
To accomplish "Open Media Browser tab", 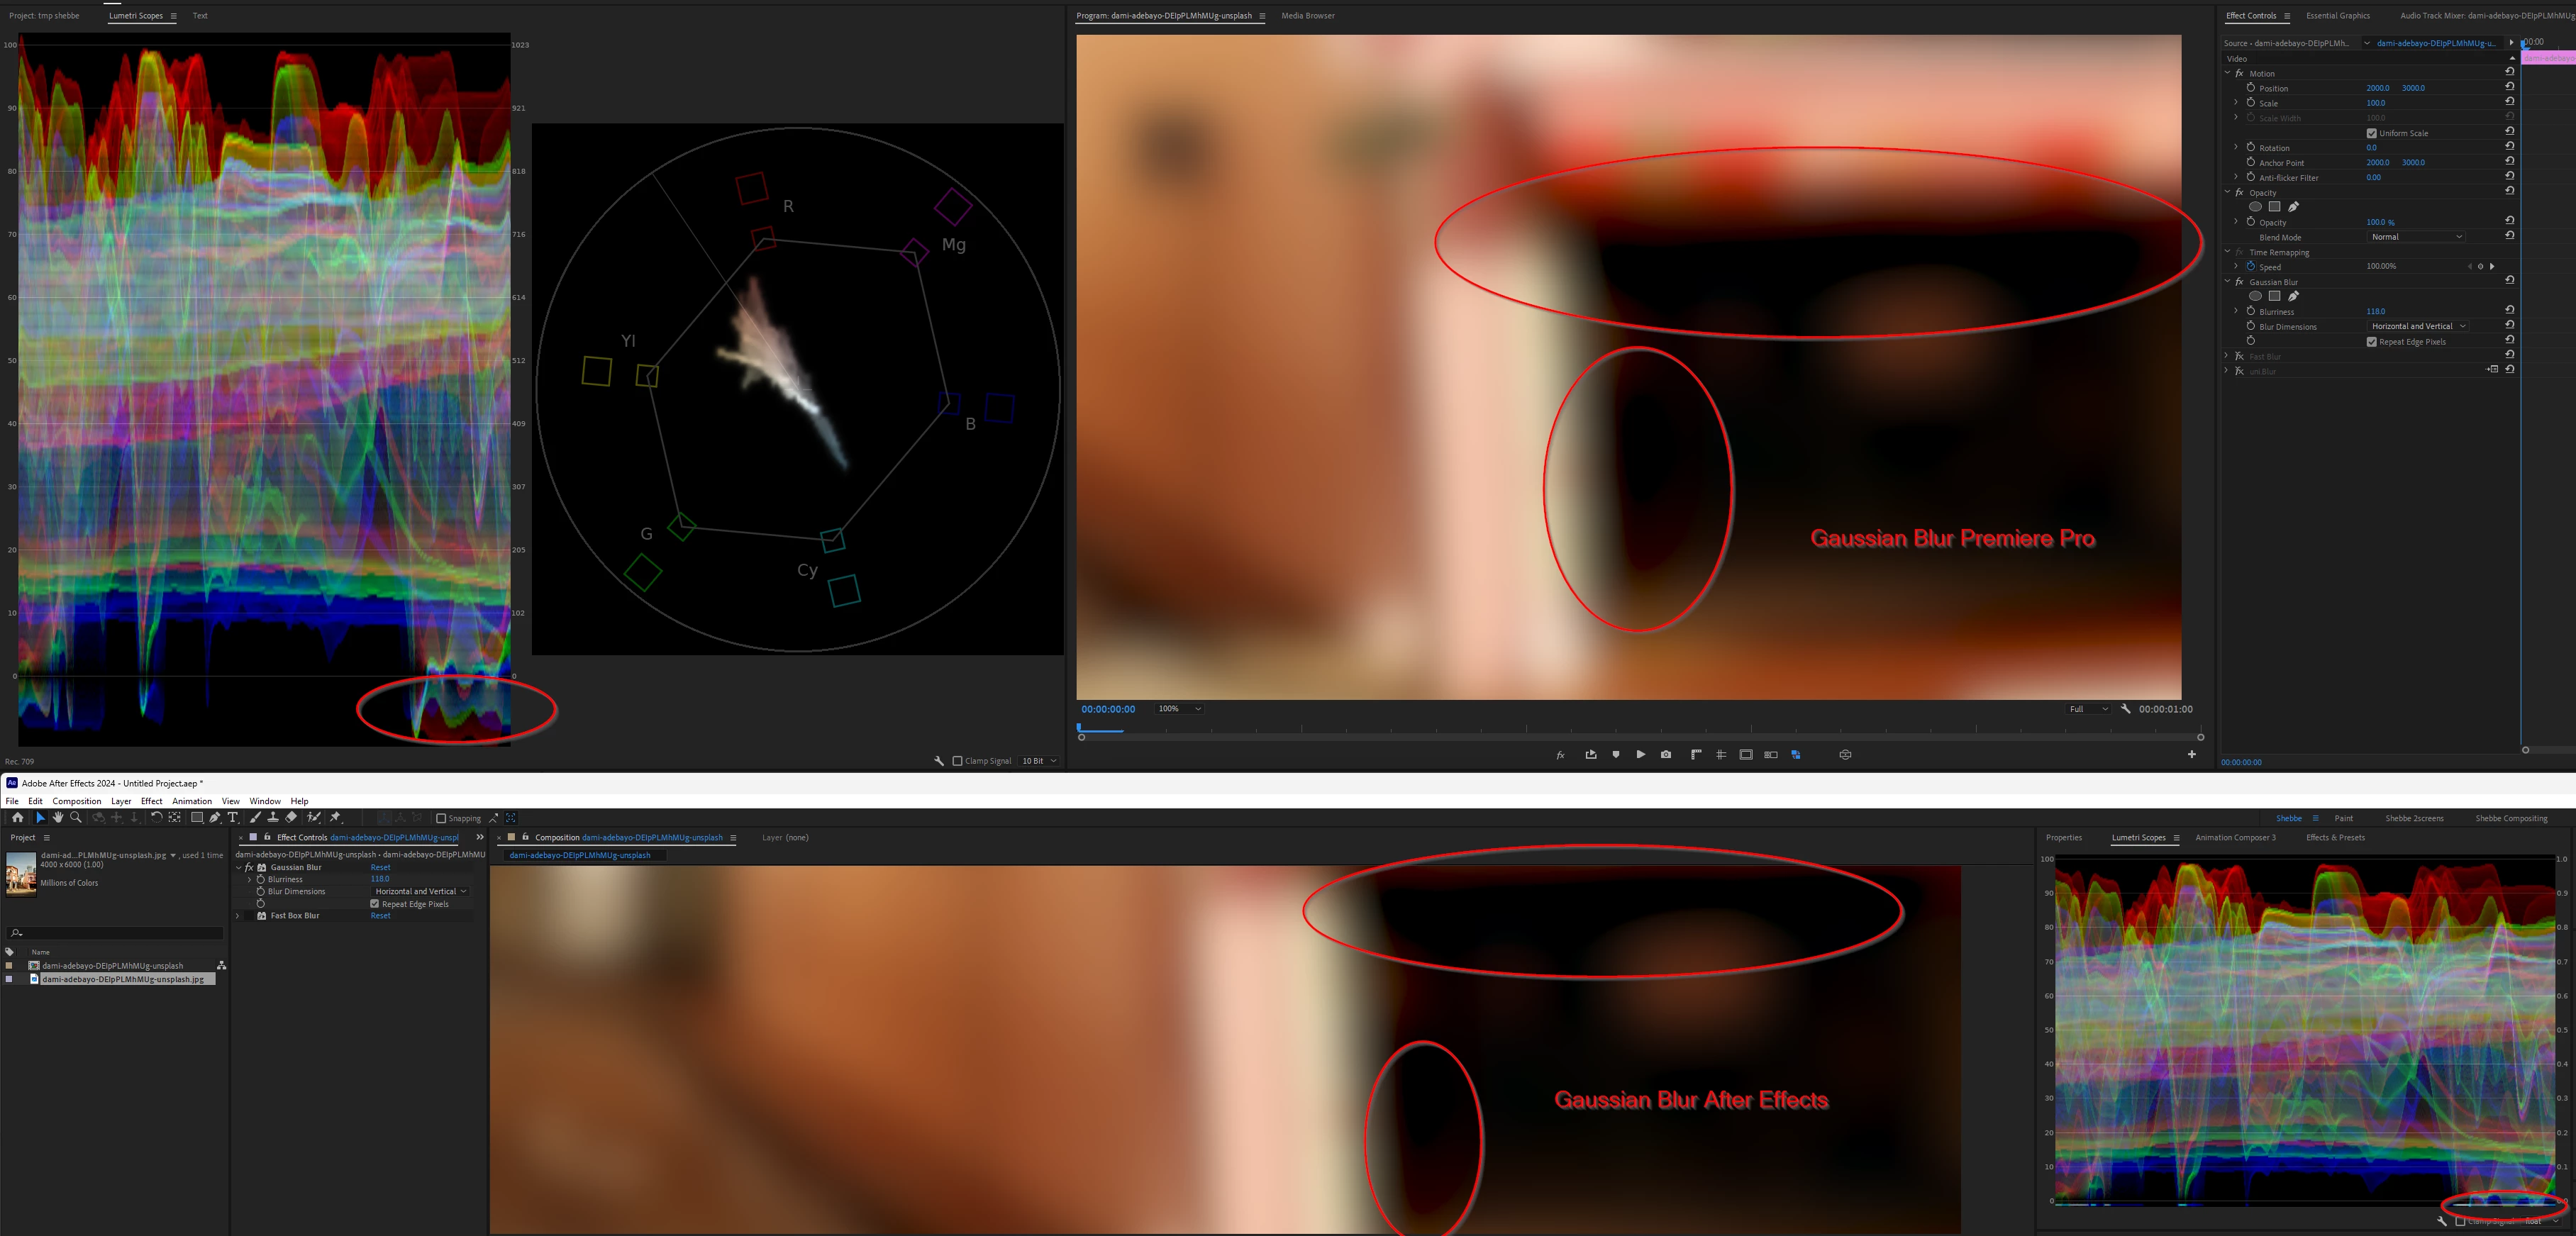I will pos(1307,16).
